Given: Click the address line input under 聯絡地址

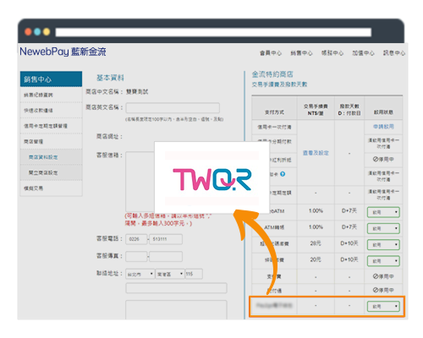Looking at the screenshot, I should click(176, 288).
